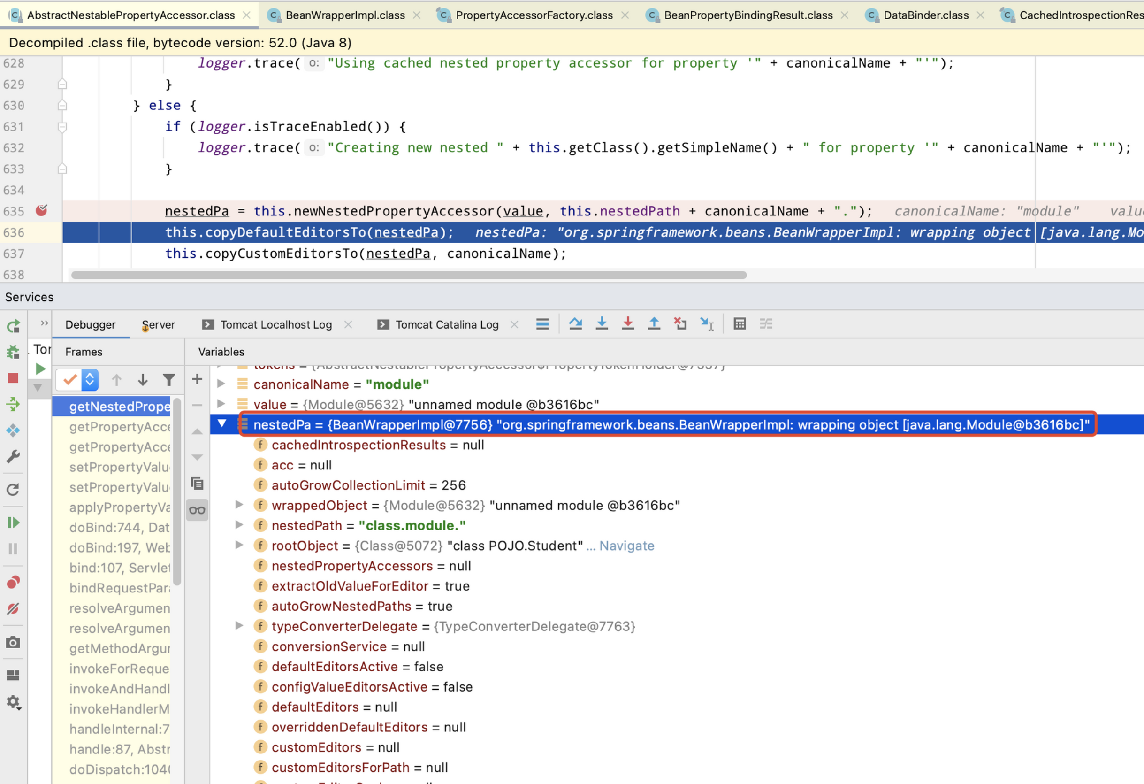Open the Tomcat Catalina Log tab
Image resolution: width=1144 pixels, height=784 pixels.
[x=447, y=324]
